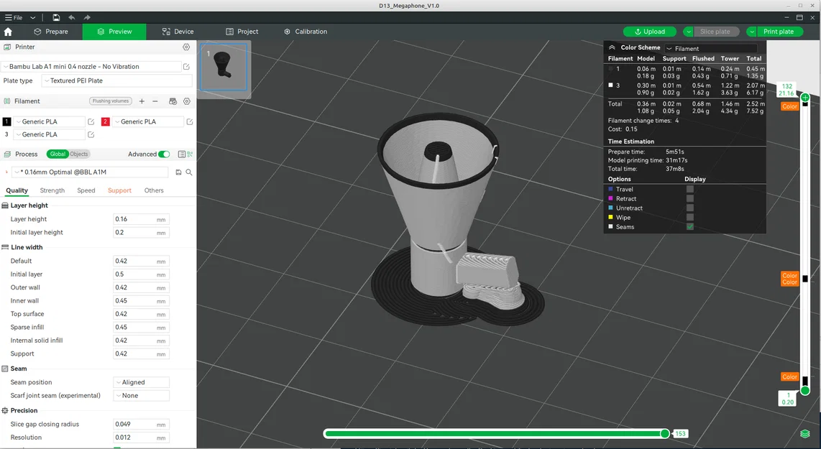Open the layers view icon bottom right corner
This screenshot has height=449, width=821.
point(804,434)
